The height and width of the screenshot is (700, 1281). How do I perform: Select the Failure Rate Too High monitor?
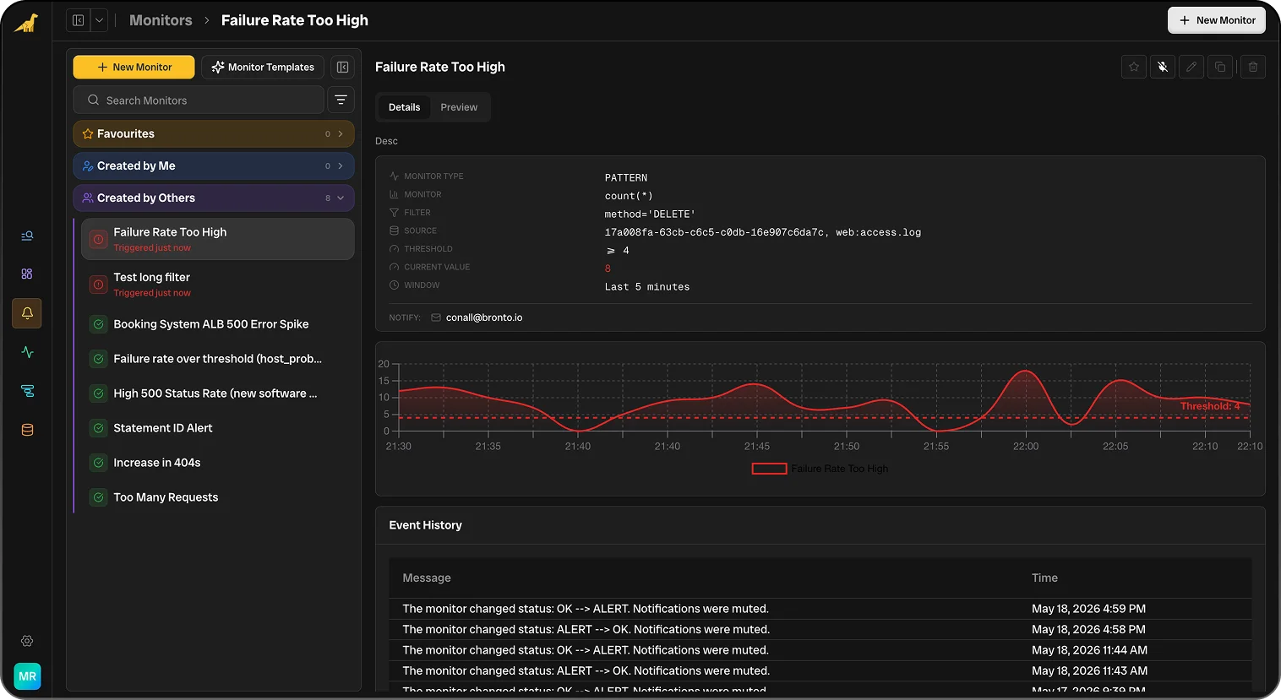pos(217,239)
